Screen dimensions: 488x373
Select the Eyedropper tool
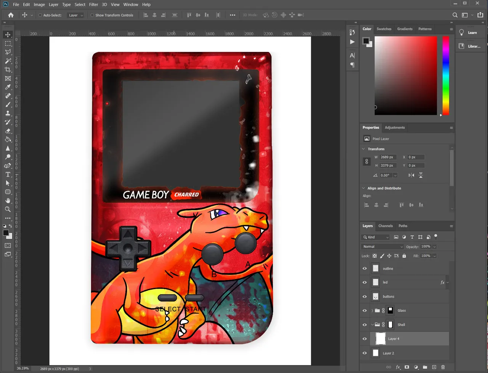[8, 87]
